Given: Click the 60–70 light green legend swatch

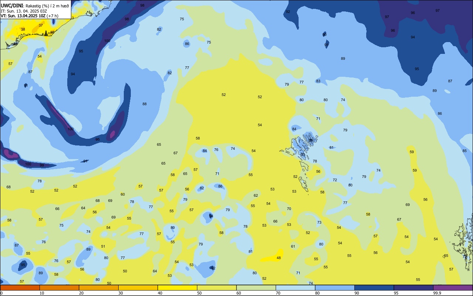Looking at the screenshot, I should (256, 288).
